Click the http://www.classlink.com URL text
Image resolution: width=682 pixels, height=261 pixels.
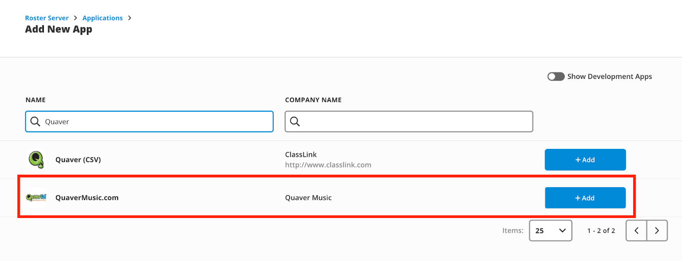(328, 165)
